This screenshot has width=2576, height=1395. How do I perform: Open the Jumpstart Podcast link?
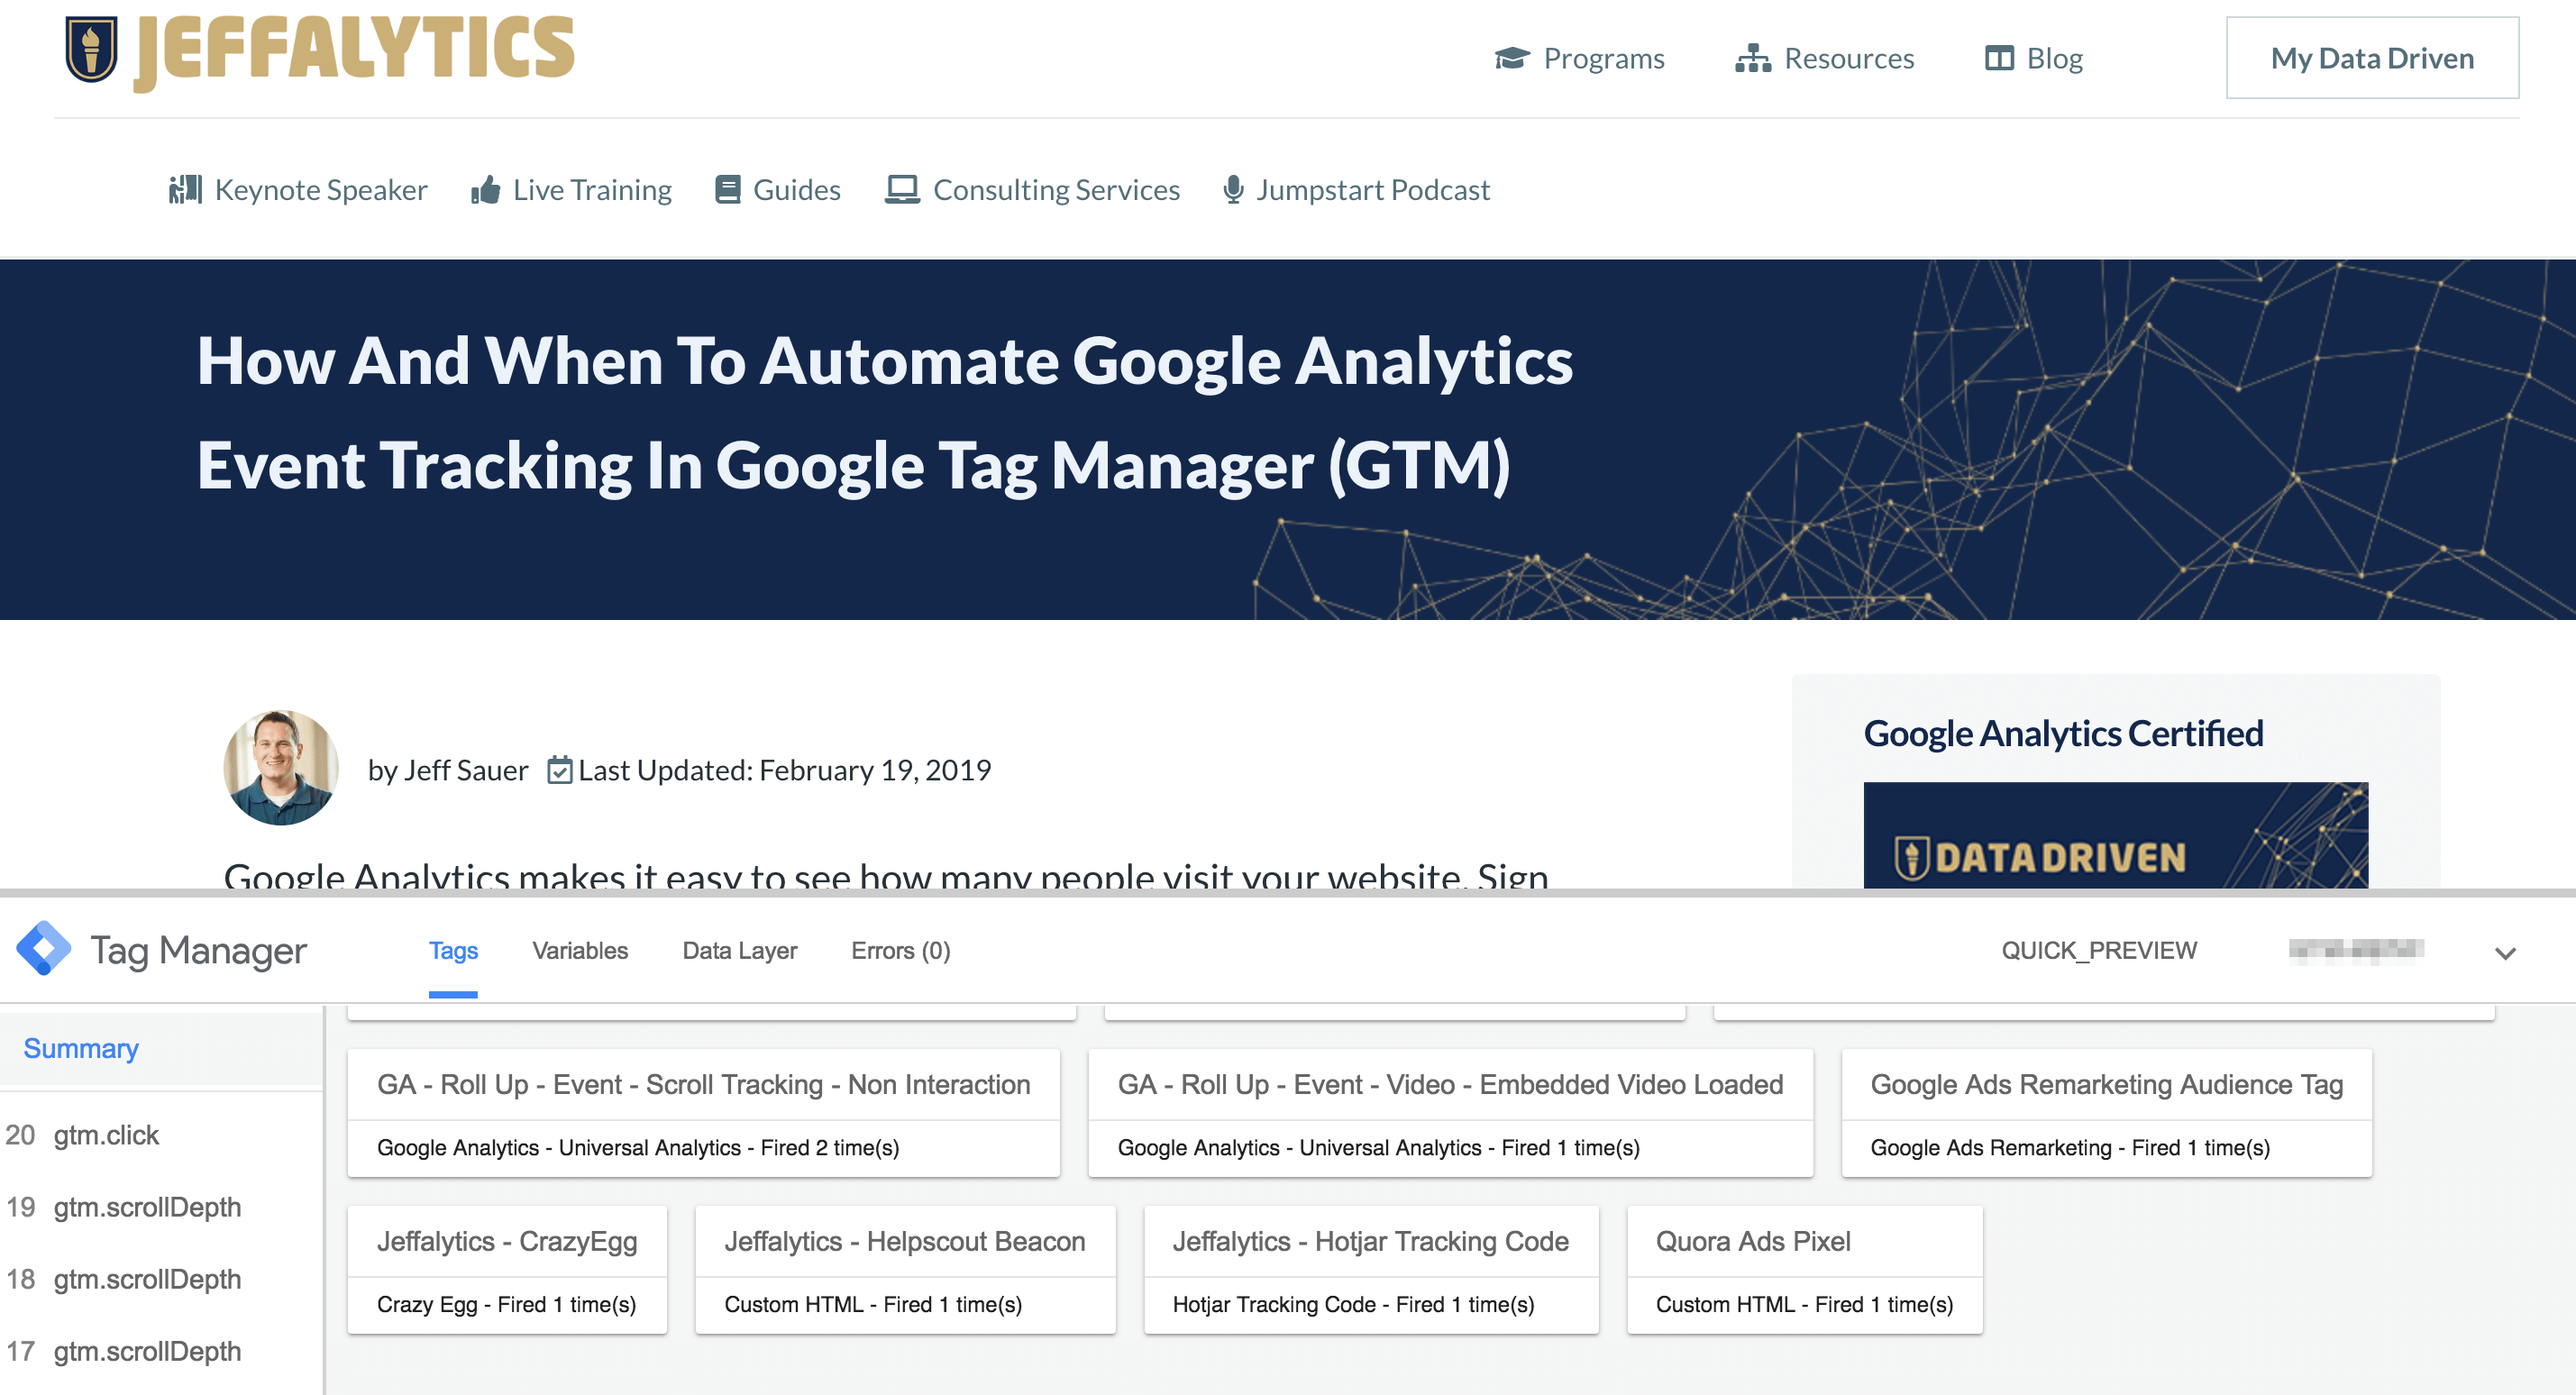click(1357, 190)
